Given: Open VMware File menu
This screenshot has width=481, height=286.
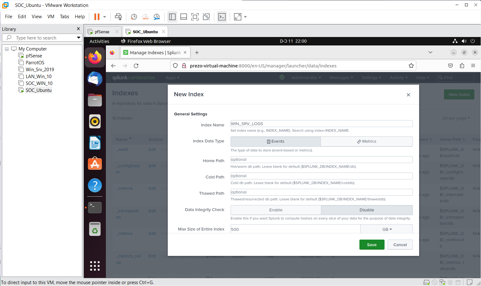Looking at the screenshot, I should point(8,17).
